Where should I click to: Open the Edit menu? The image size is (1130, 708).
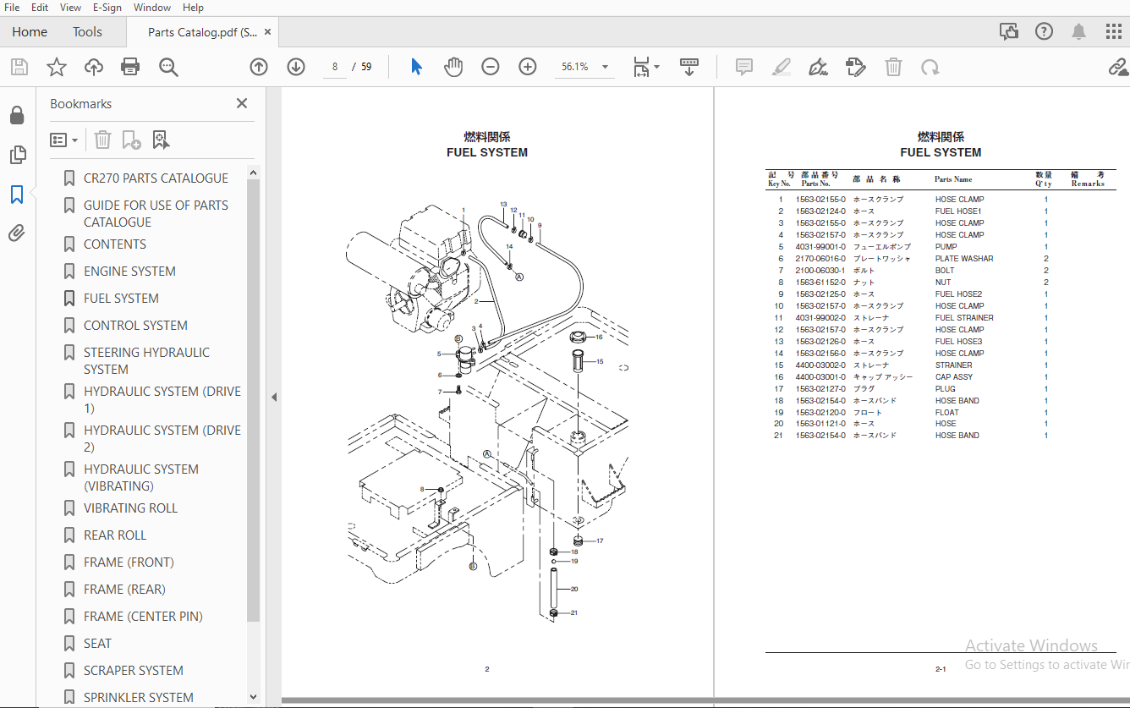click(x=40, y=8)
